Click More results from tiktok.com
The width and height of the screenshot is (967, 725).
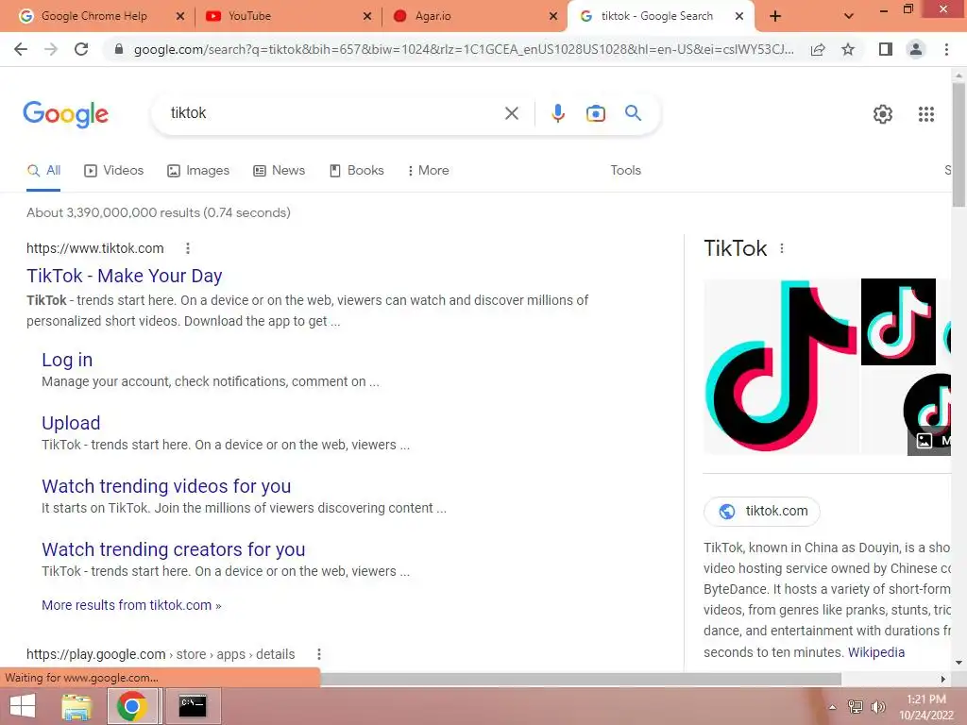click(131, 605)
